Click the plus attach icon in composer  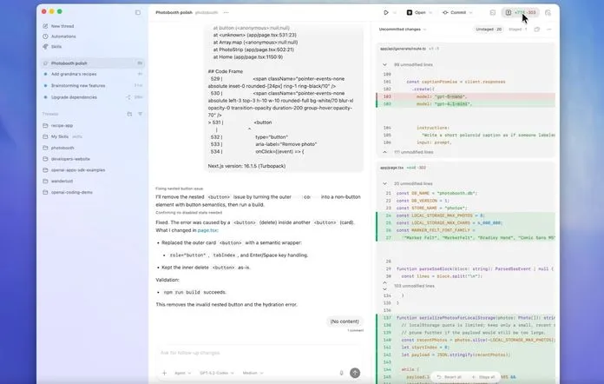(164, 373)
